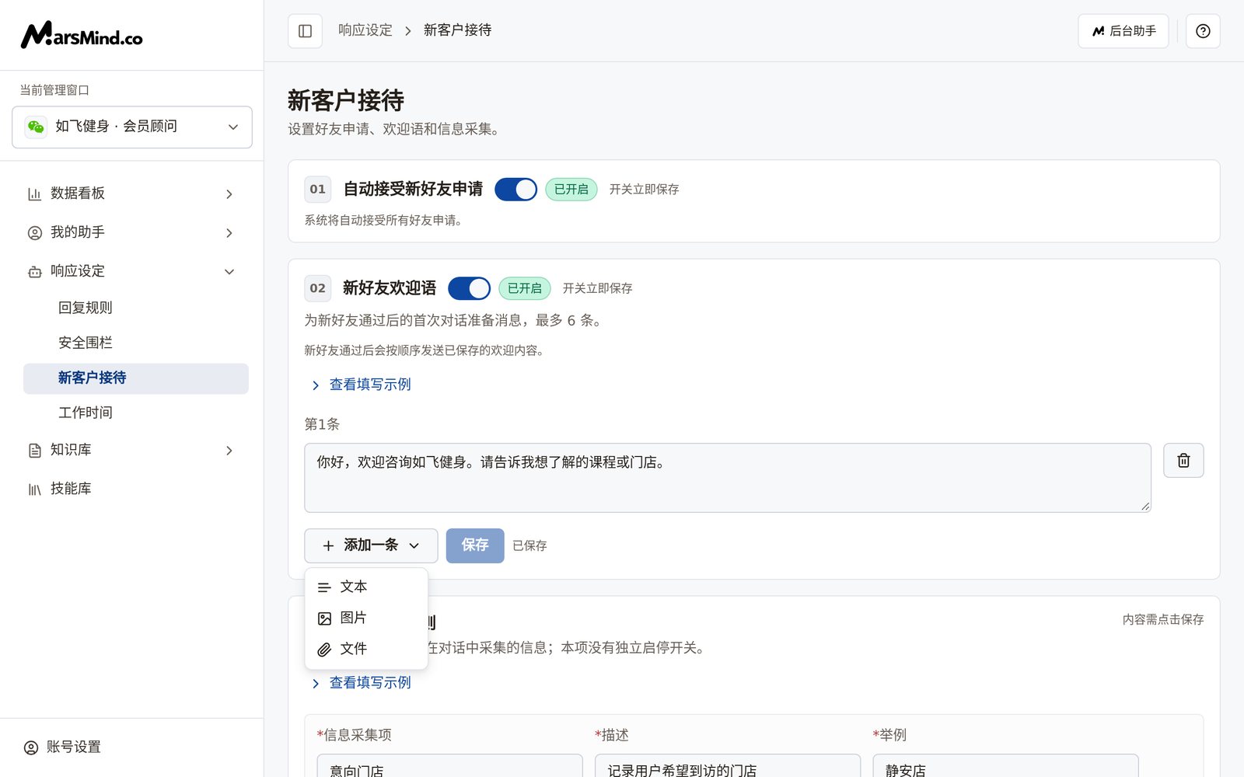1244x777 pixels.
Task: Click 新客户接待 breadcrumb text
Action: [457, 30]
